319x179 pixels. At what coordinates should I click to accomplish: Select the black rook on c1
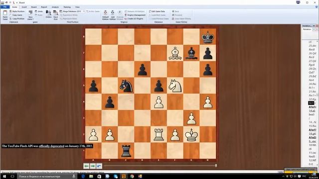[126, 151]
